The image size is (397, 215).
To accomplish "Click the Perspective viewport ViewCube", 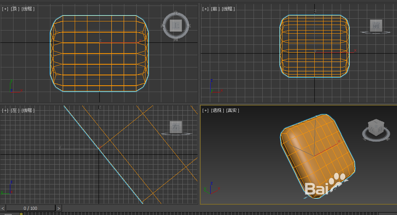I will pyautogui.click(x=376, y=127).
